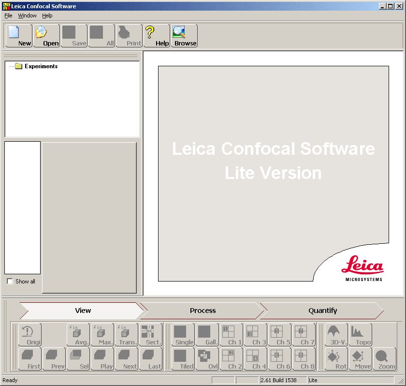This screenshot has width=406, height=386.
Task: Jump to Last frame
Action: [151, 359]
